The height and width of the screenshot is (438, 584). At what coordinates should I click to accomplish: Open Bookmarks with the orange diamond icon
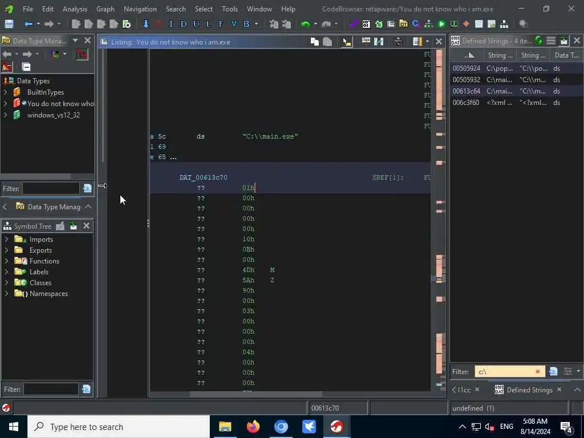click(466, 24)
